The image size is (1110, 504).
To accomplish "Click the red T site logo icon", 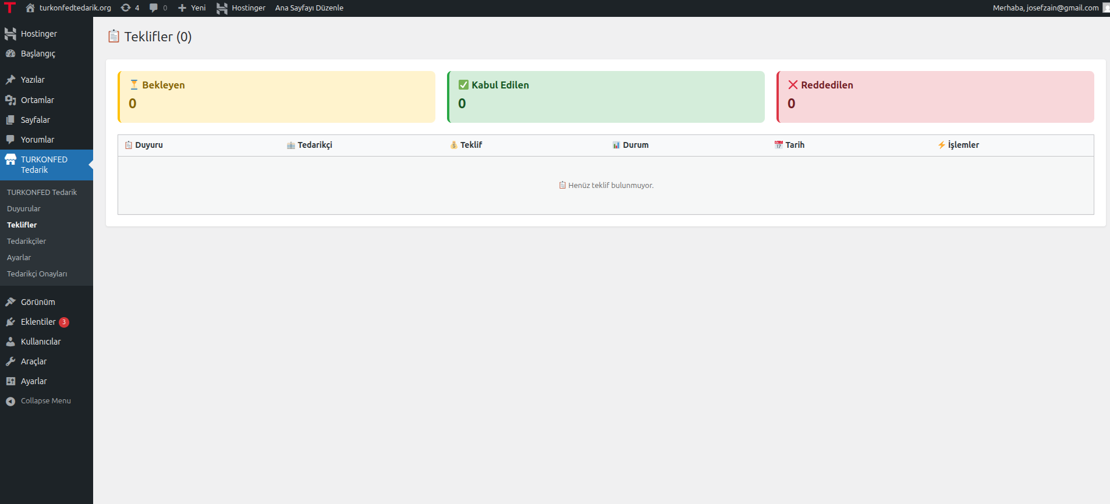I will point(10,8).
